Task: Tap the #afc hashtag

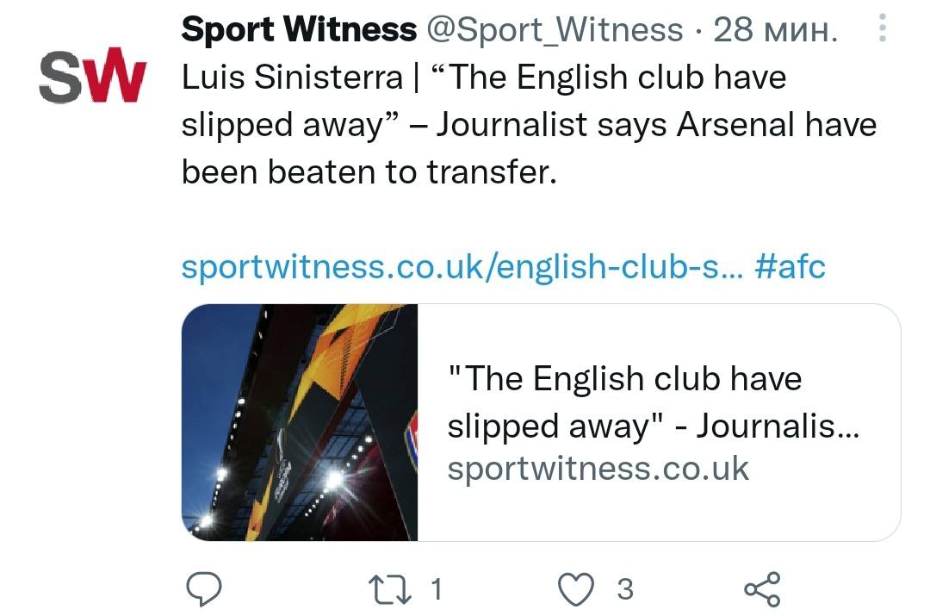Action: coord(789,266)
